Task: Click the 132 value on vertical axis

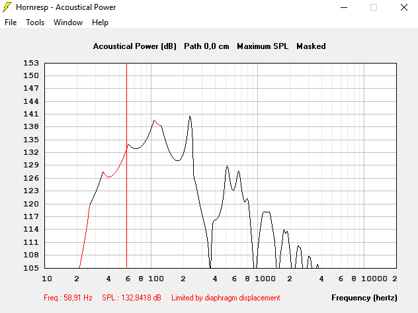Action: 31,152
